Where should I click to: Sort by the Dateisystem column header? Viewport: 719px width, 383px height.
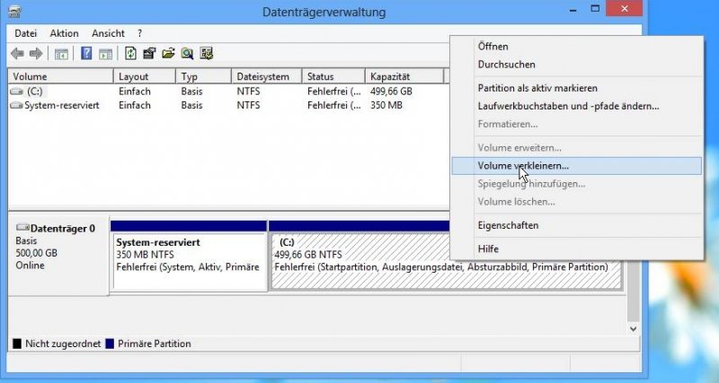pos(267,76)
